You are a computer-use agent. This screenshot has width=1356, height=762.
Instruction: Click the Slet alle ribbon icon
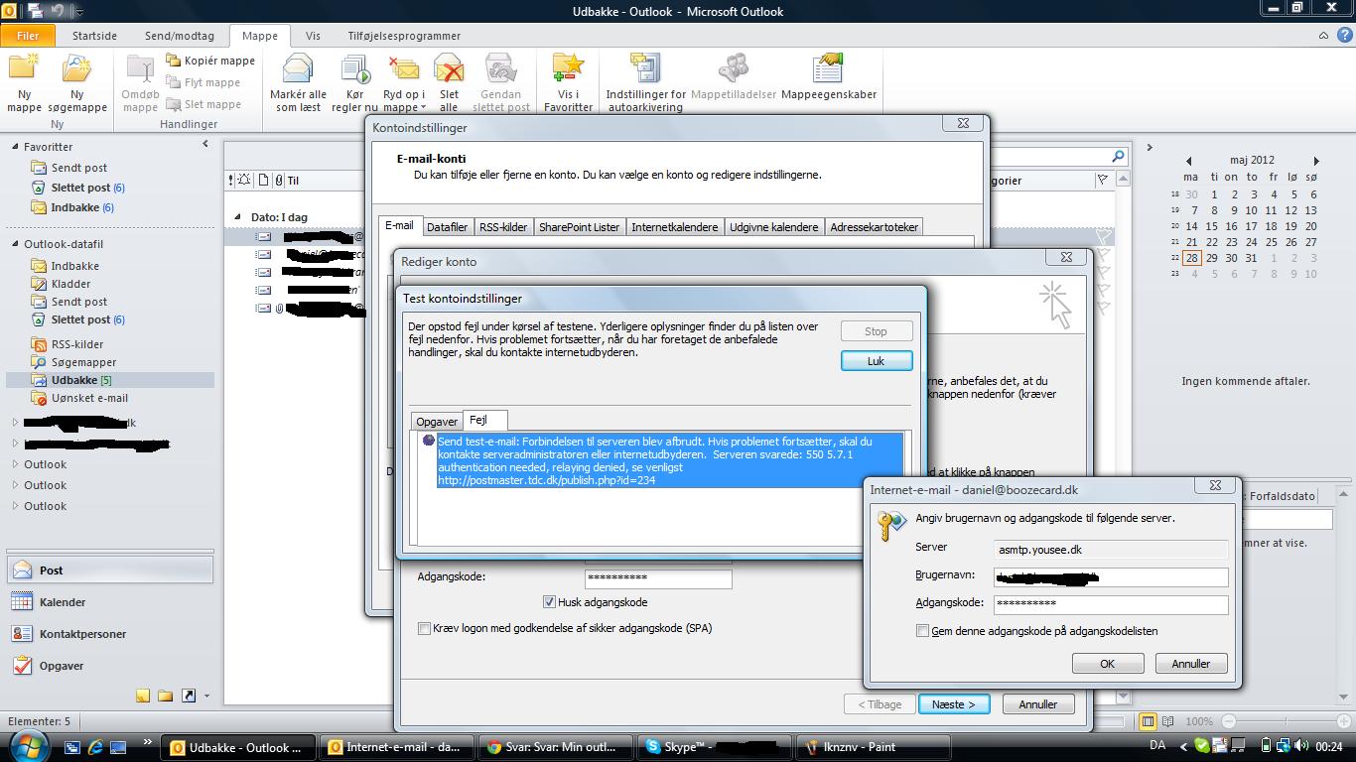449,83
